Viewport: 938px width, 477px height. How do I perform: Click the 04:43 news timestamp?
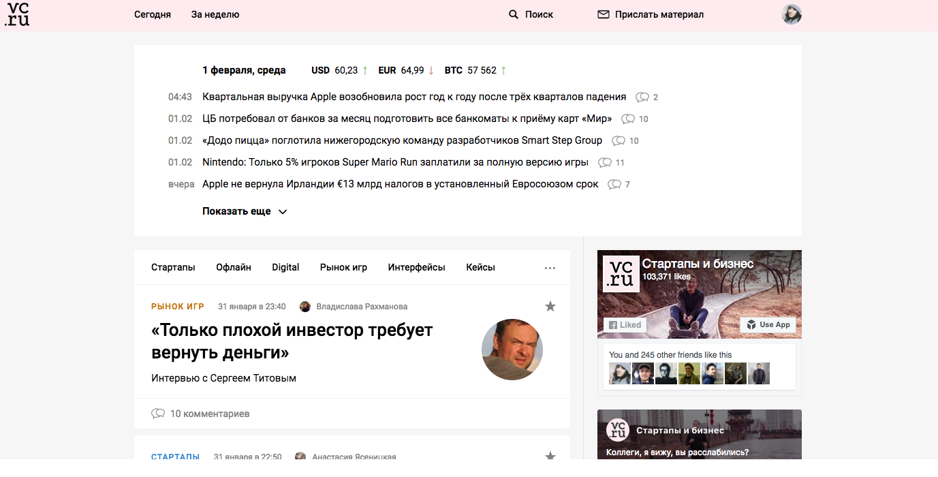tap(180, 97)
